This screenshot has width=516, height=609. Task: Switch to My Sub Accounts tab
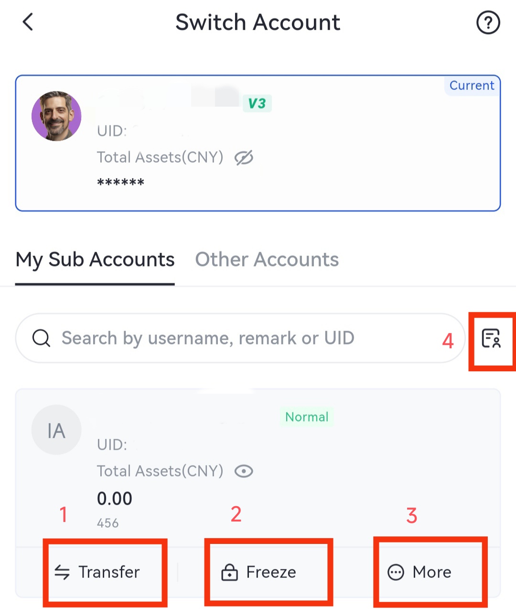(x=95, y=260)
